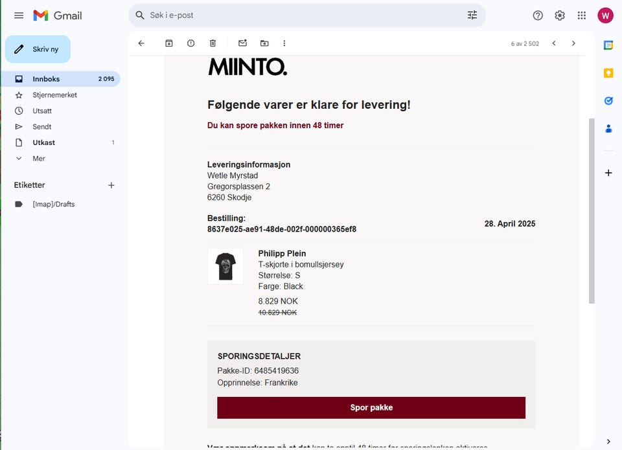Open Gmail settings gear
622x450 pixels.
coord(560,16)
